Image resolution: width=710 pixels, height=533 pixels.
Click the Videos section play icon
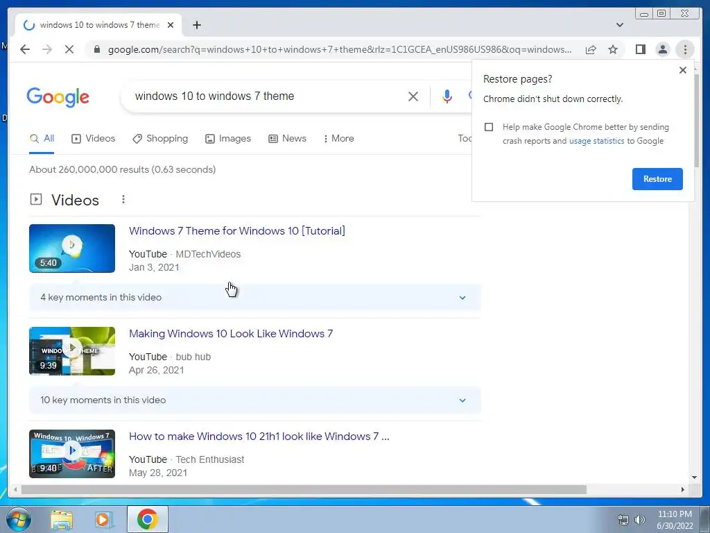tap(36, 199)
